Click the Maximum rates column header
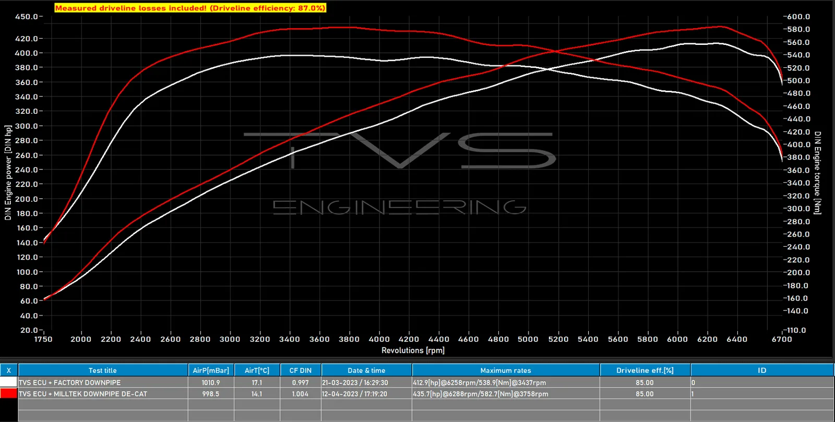Screen dimensions: 835x422 (x=506, y=370)
